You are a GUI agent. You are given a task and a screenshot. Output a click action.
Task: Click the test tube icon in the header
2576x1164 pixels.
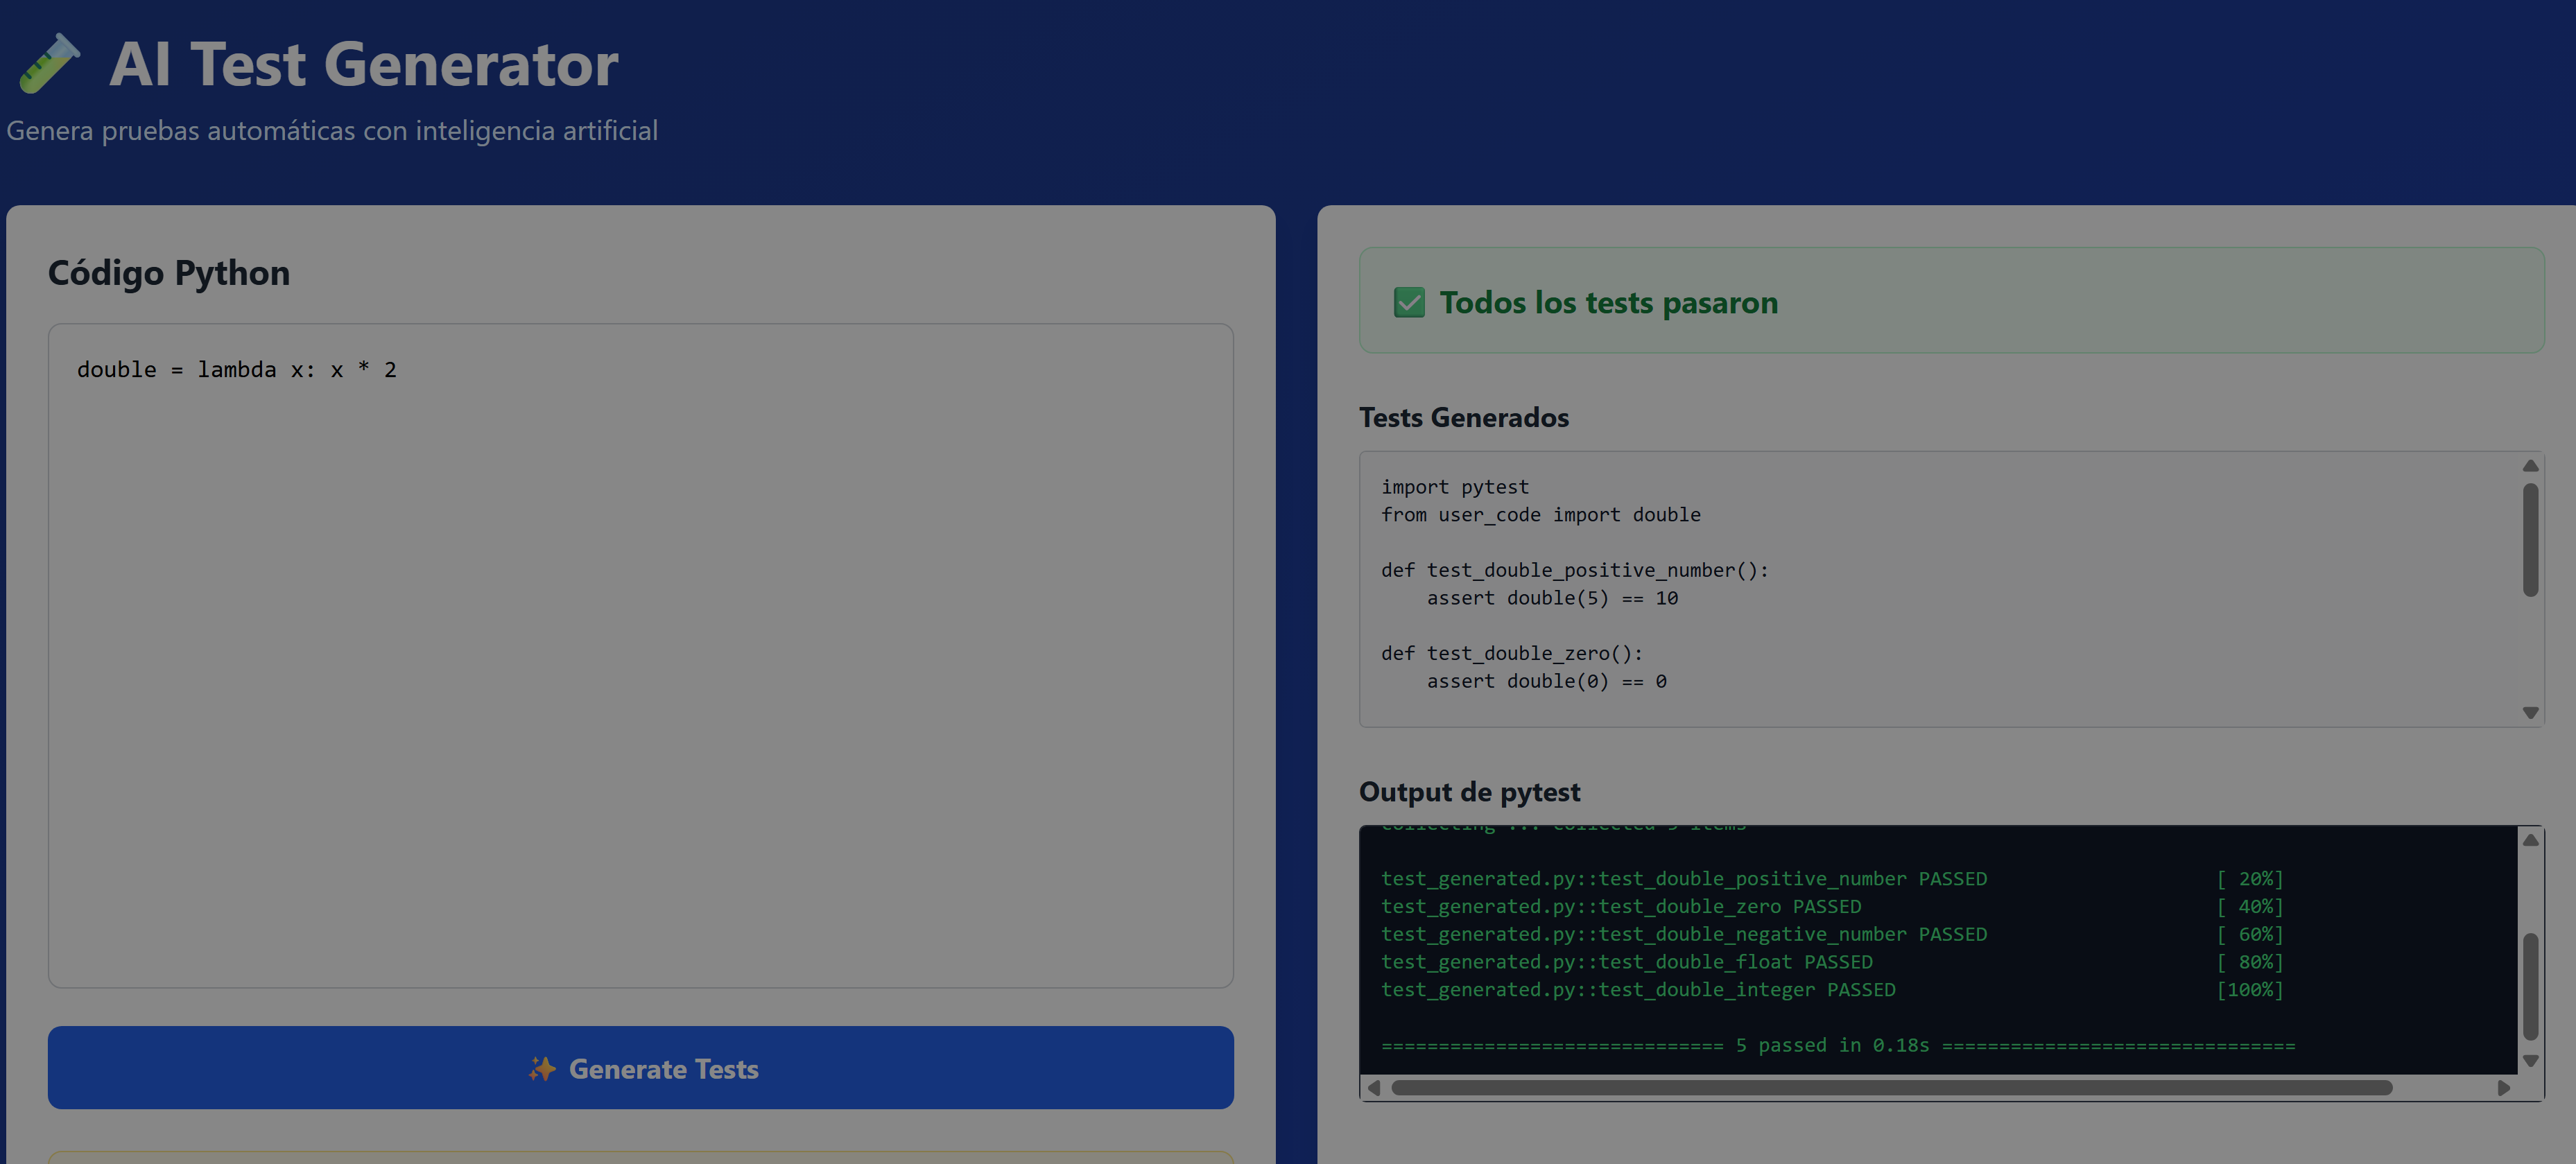51,63
